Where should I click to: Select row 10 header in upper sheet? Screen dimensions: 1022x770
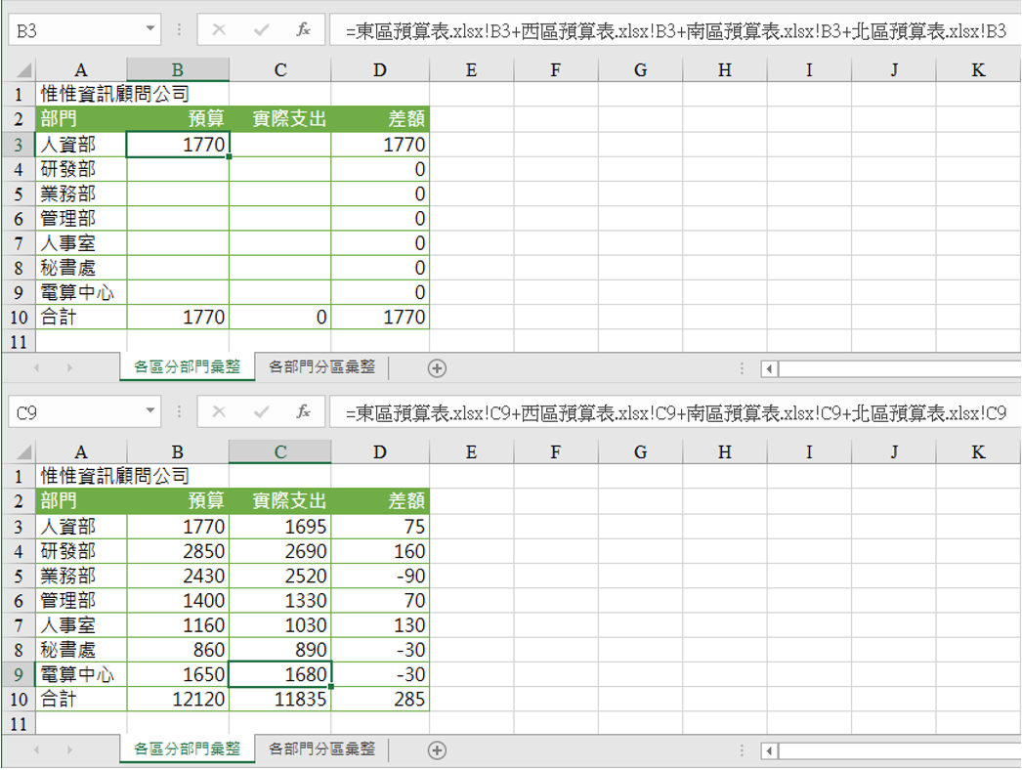point(19,317)
